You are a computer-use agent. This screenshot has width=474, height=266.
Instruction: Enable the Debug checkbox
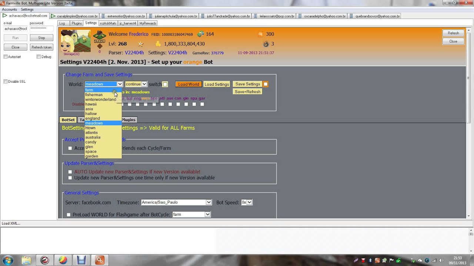(39, 57)
